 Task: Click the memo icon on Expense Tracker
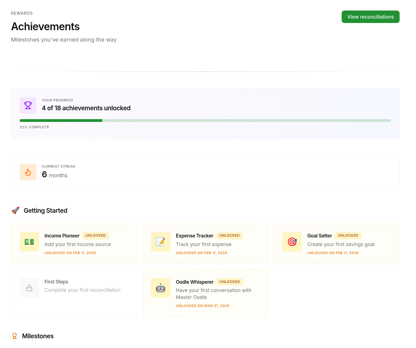click(161, 242)
